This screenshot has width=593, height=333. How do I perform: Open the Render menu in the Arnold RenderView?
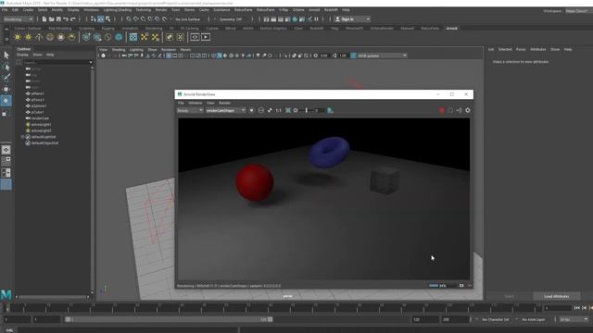(x=224, y=103)
